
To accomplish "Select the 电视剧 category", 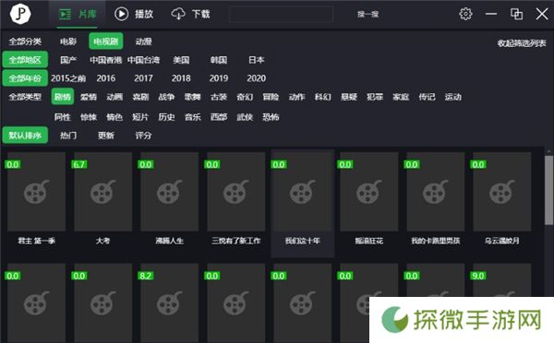I will [106, 41].
